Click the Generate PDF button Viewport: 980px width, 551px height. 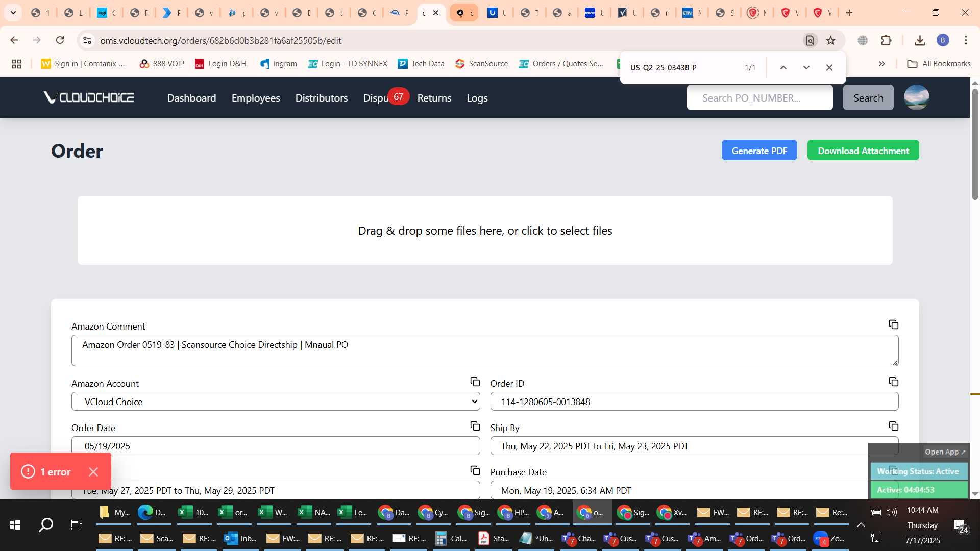(x=759, y=150)
